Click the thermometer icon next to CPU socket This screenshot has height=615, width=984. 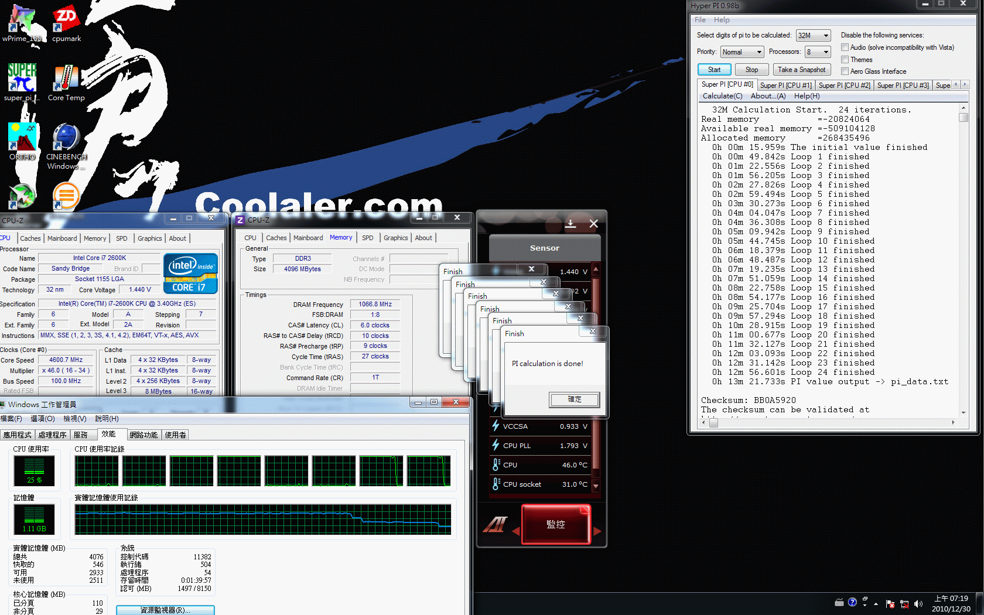(x=496, y=484)
